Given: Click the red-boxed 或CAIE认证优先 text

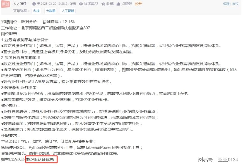Looking at the screenshot, I should 41,159.
